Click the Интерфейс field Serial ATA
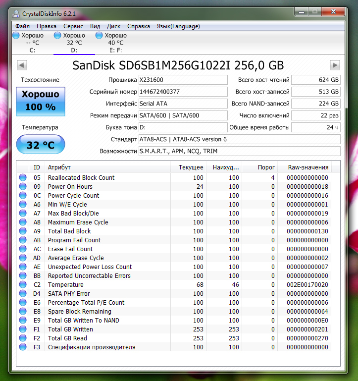 (183, 104)
